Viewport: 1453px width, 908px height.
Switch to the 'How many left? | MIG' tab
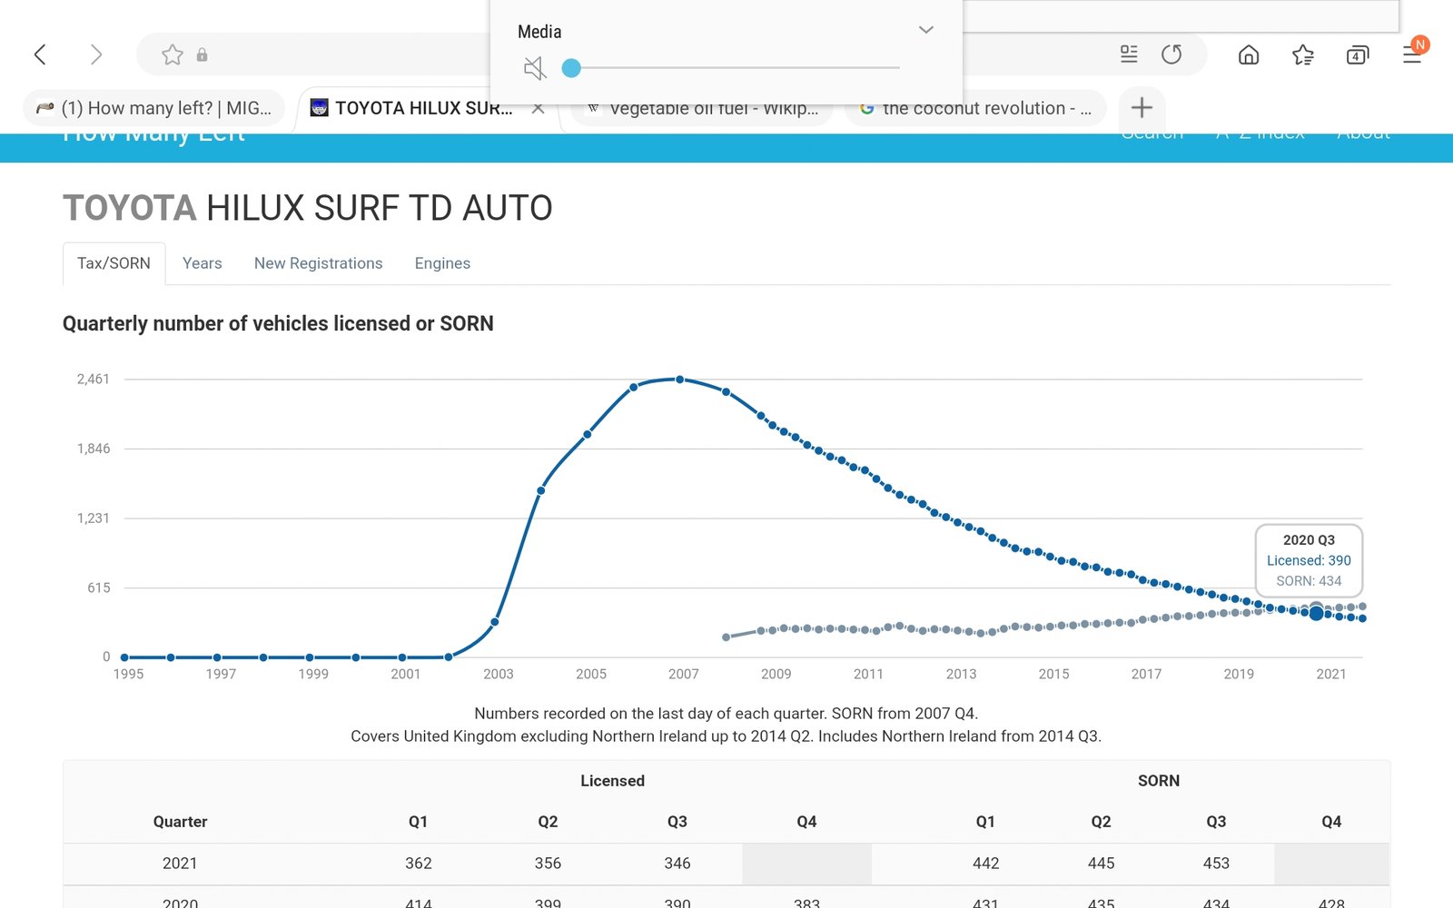tap(153, 108)
